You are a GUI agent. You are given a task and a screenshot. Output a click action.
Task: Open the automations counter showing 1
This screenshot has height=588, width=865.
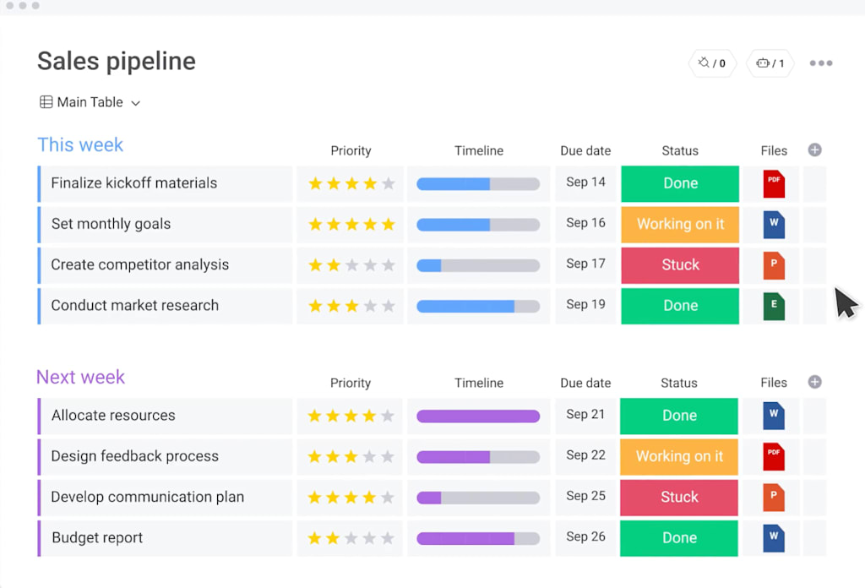coord(770,63)
